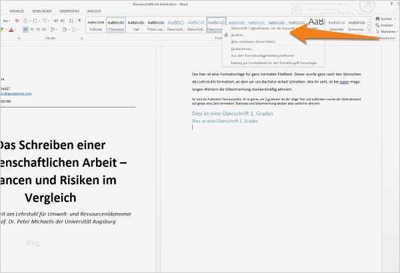Apply the 'Titel Lau...' style
This screenshot has width=400, height=273.
pyautogui.click(x=156, y=25)
